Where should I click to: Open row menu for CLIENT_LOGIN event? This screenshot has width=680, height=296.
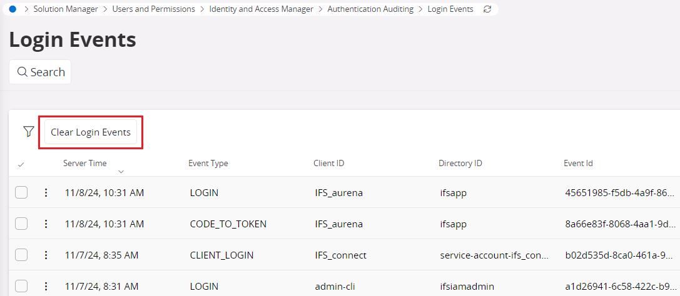46,255
